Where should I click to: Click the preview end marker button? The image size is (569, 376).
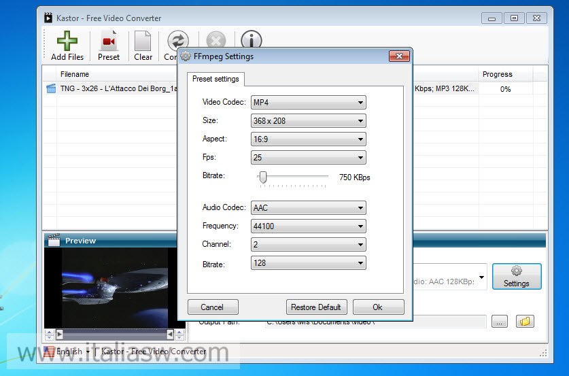[170, 335]
